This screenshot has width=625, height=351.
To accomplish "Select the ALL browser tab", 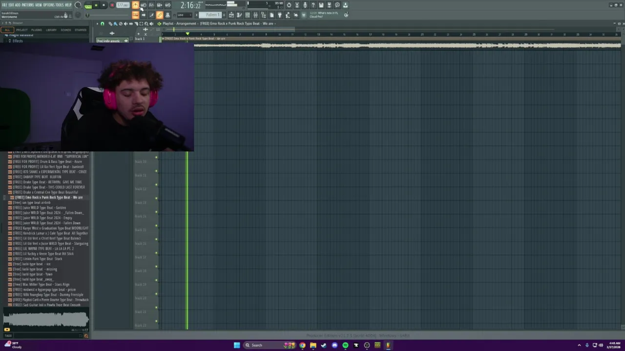I will coord(7,30).
